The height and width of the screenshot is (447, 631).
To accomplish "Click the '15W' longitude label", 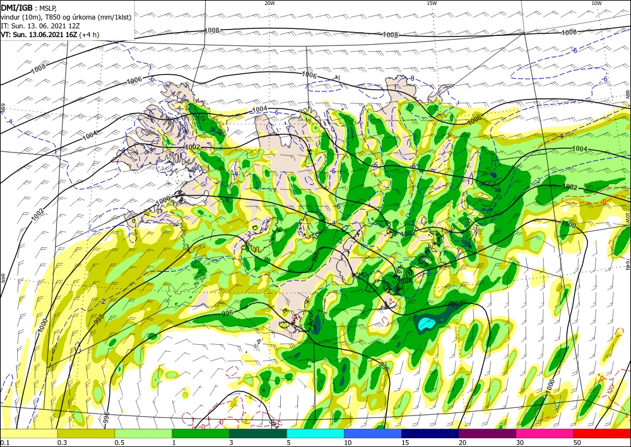I will (432, 3).
